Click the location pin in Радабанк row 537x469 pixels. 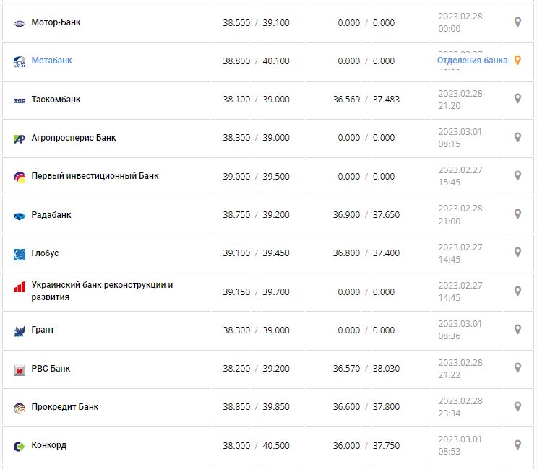click(x=517, y=214)
